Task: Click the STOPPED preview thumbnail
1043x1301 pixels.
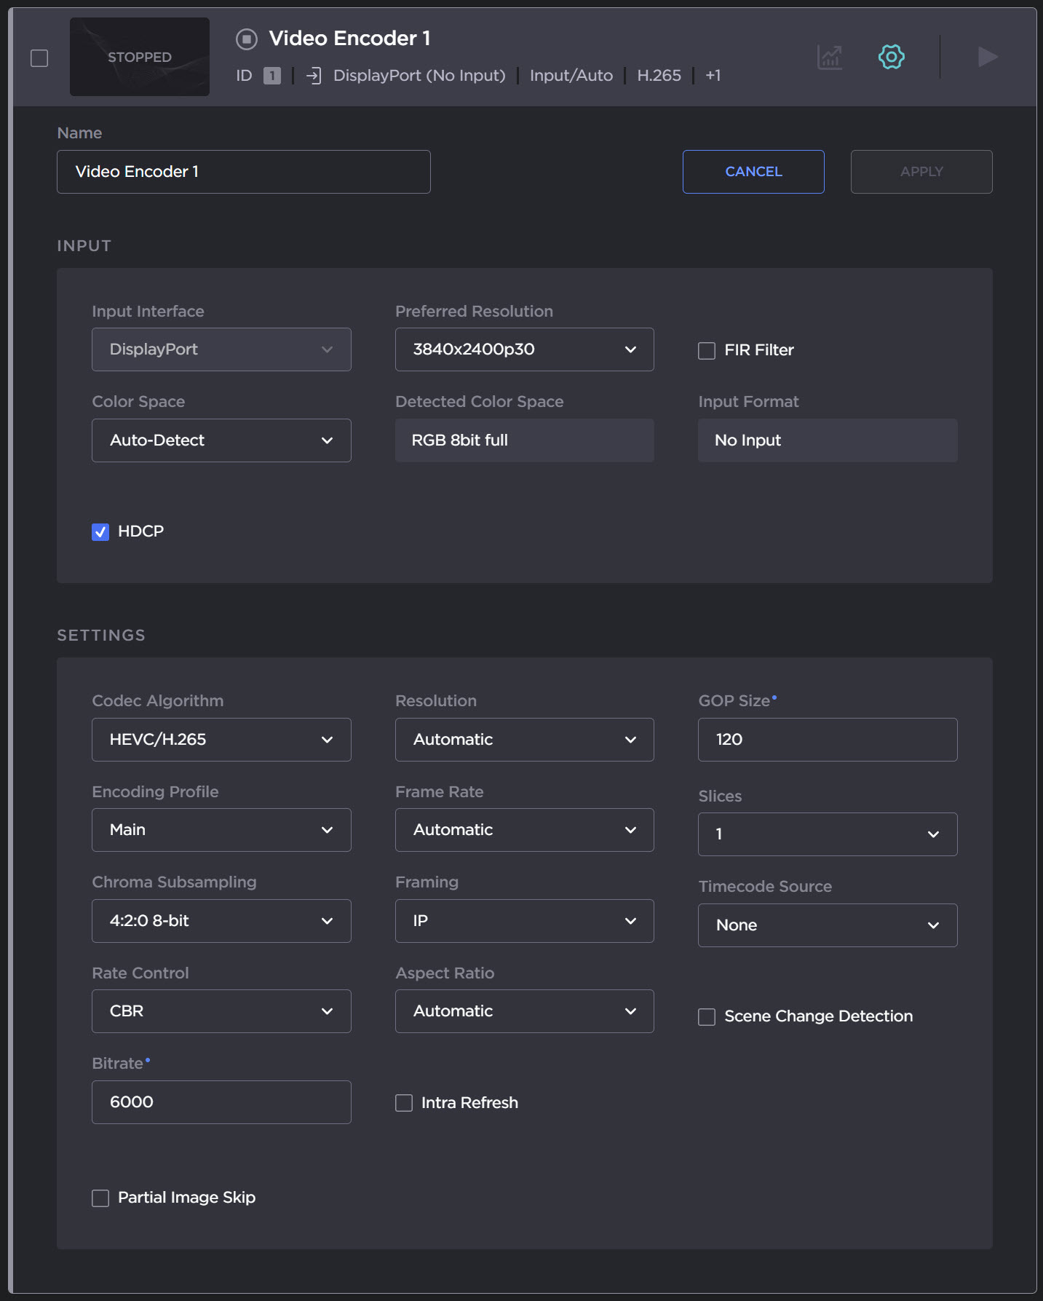Action: [x=140, y=57]
